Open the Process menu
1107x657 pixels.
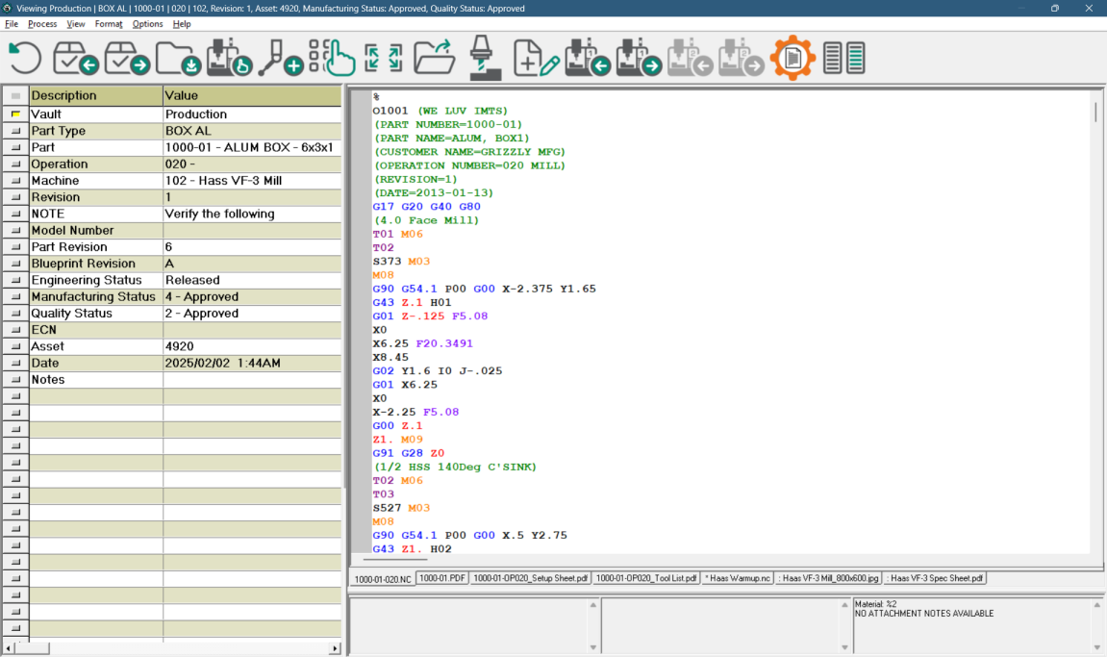click(42, 24)
